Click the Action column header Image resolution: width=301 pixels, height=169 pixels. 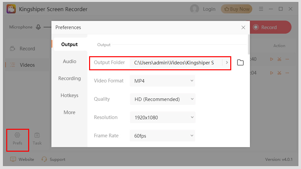(279, 46)
